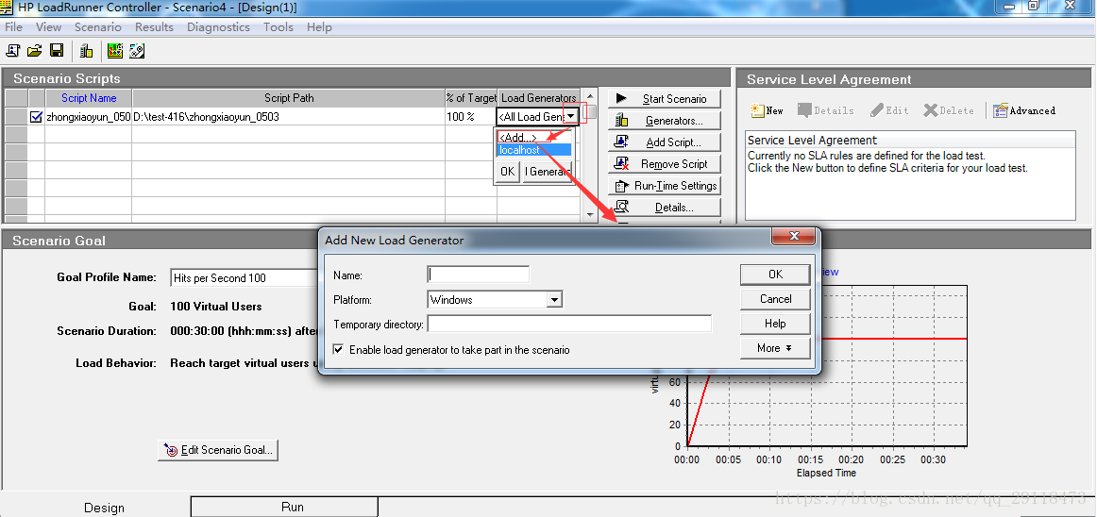Click OK in Add New Load Generator dialog
This screenshot has width=1097, height=517.
pos(775,275)
